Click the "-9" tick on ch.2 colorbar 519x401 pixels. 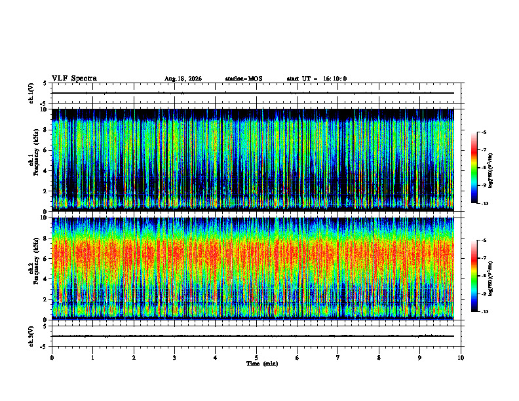pos(484,294)
